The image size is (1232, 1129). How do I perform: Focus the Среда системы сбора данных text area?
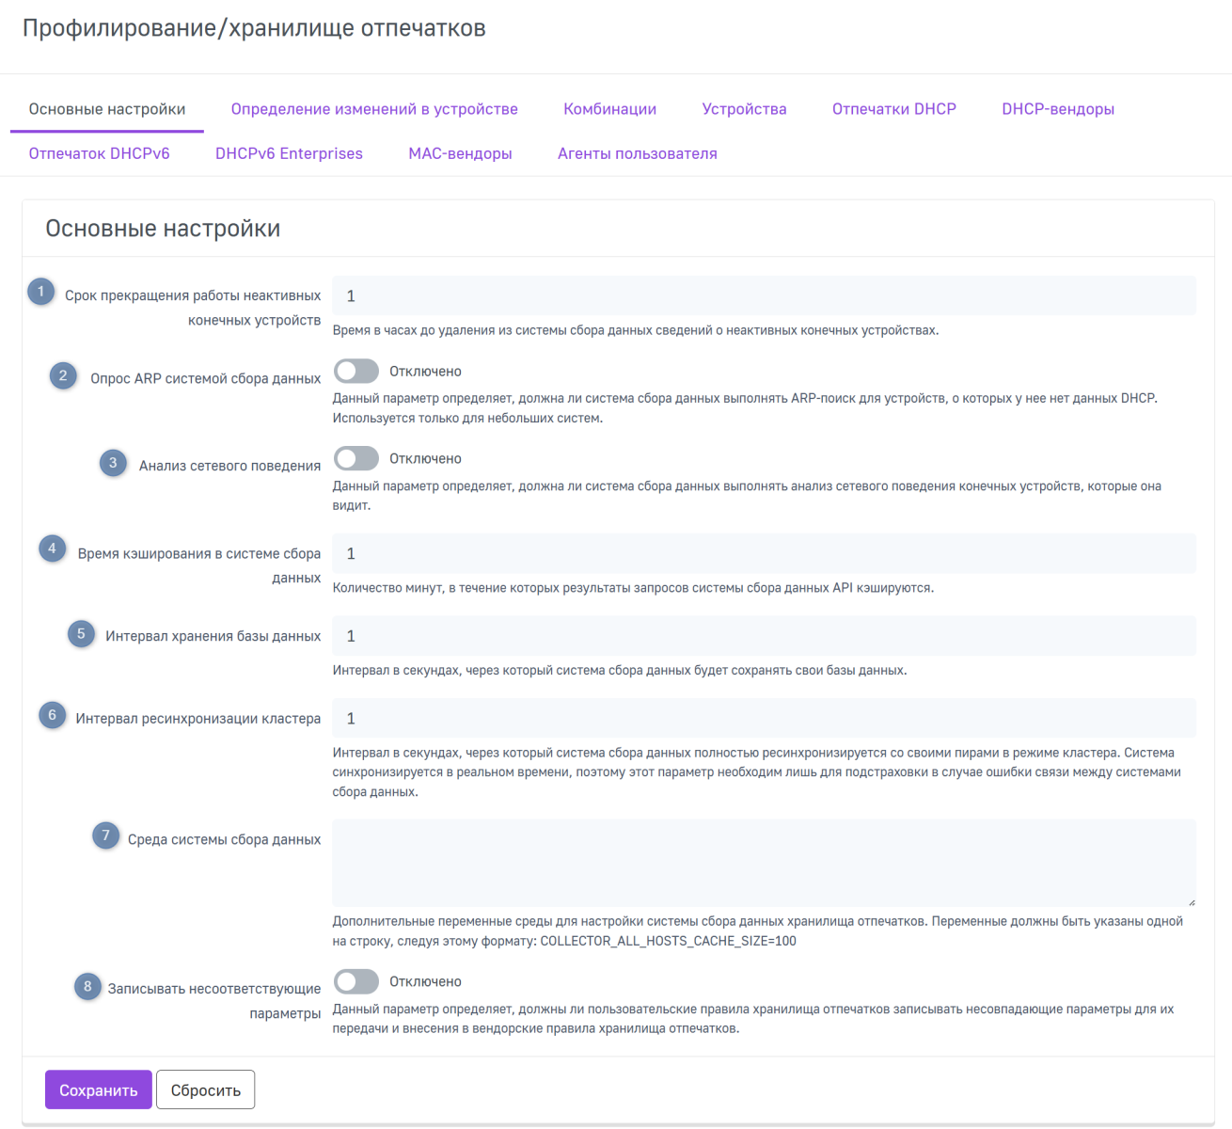[764, 863]
